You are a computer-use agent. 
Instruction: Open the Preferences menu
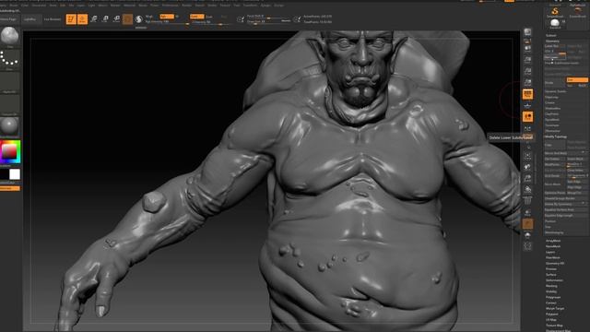click(170, 6)
